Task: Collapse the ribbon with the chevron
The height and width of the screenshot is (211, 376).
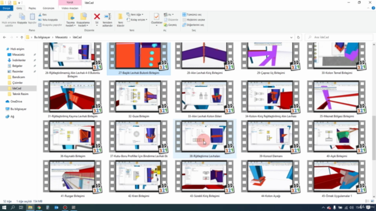Action: [x=368, y=8]
